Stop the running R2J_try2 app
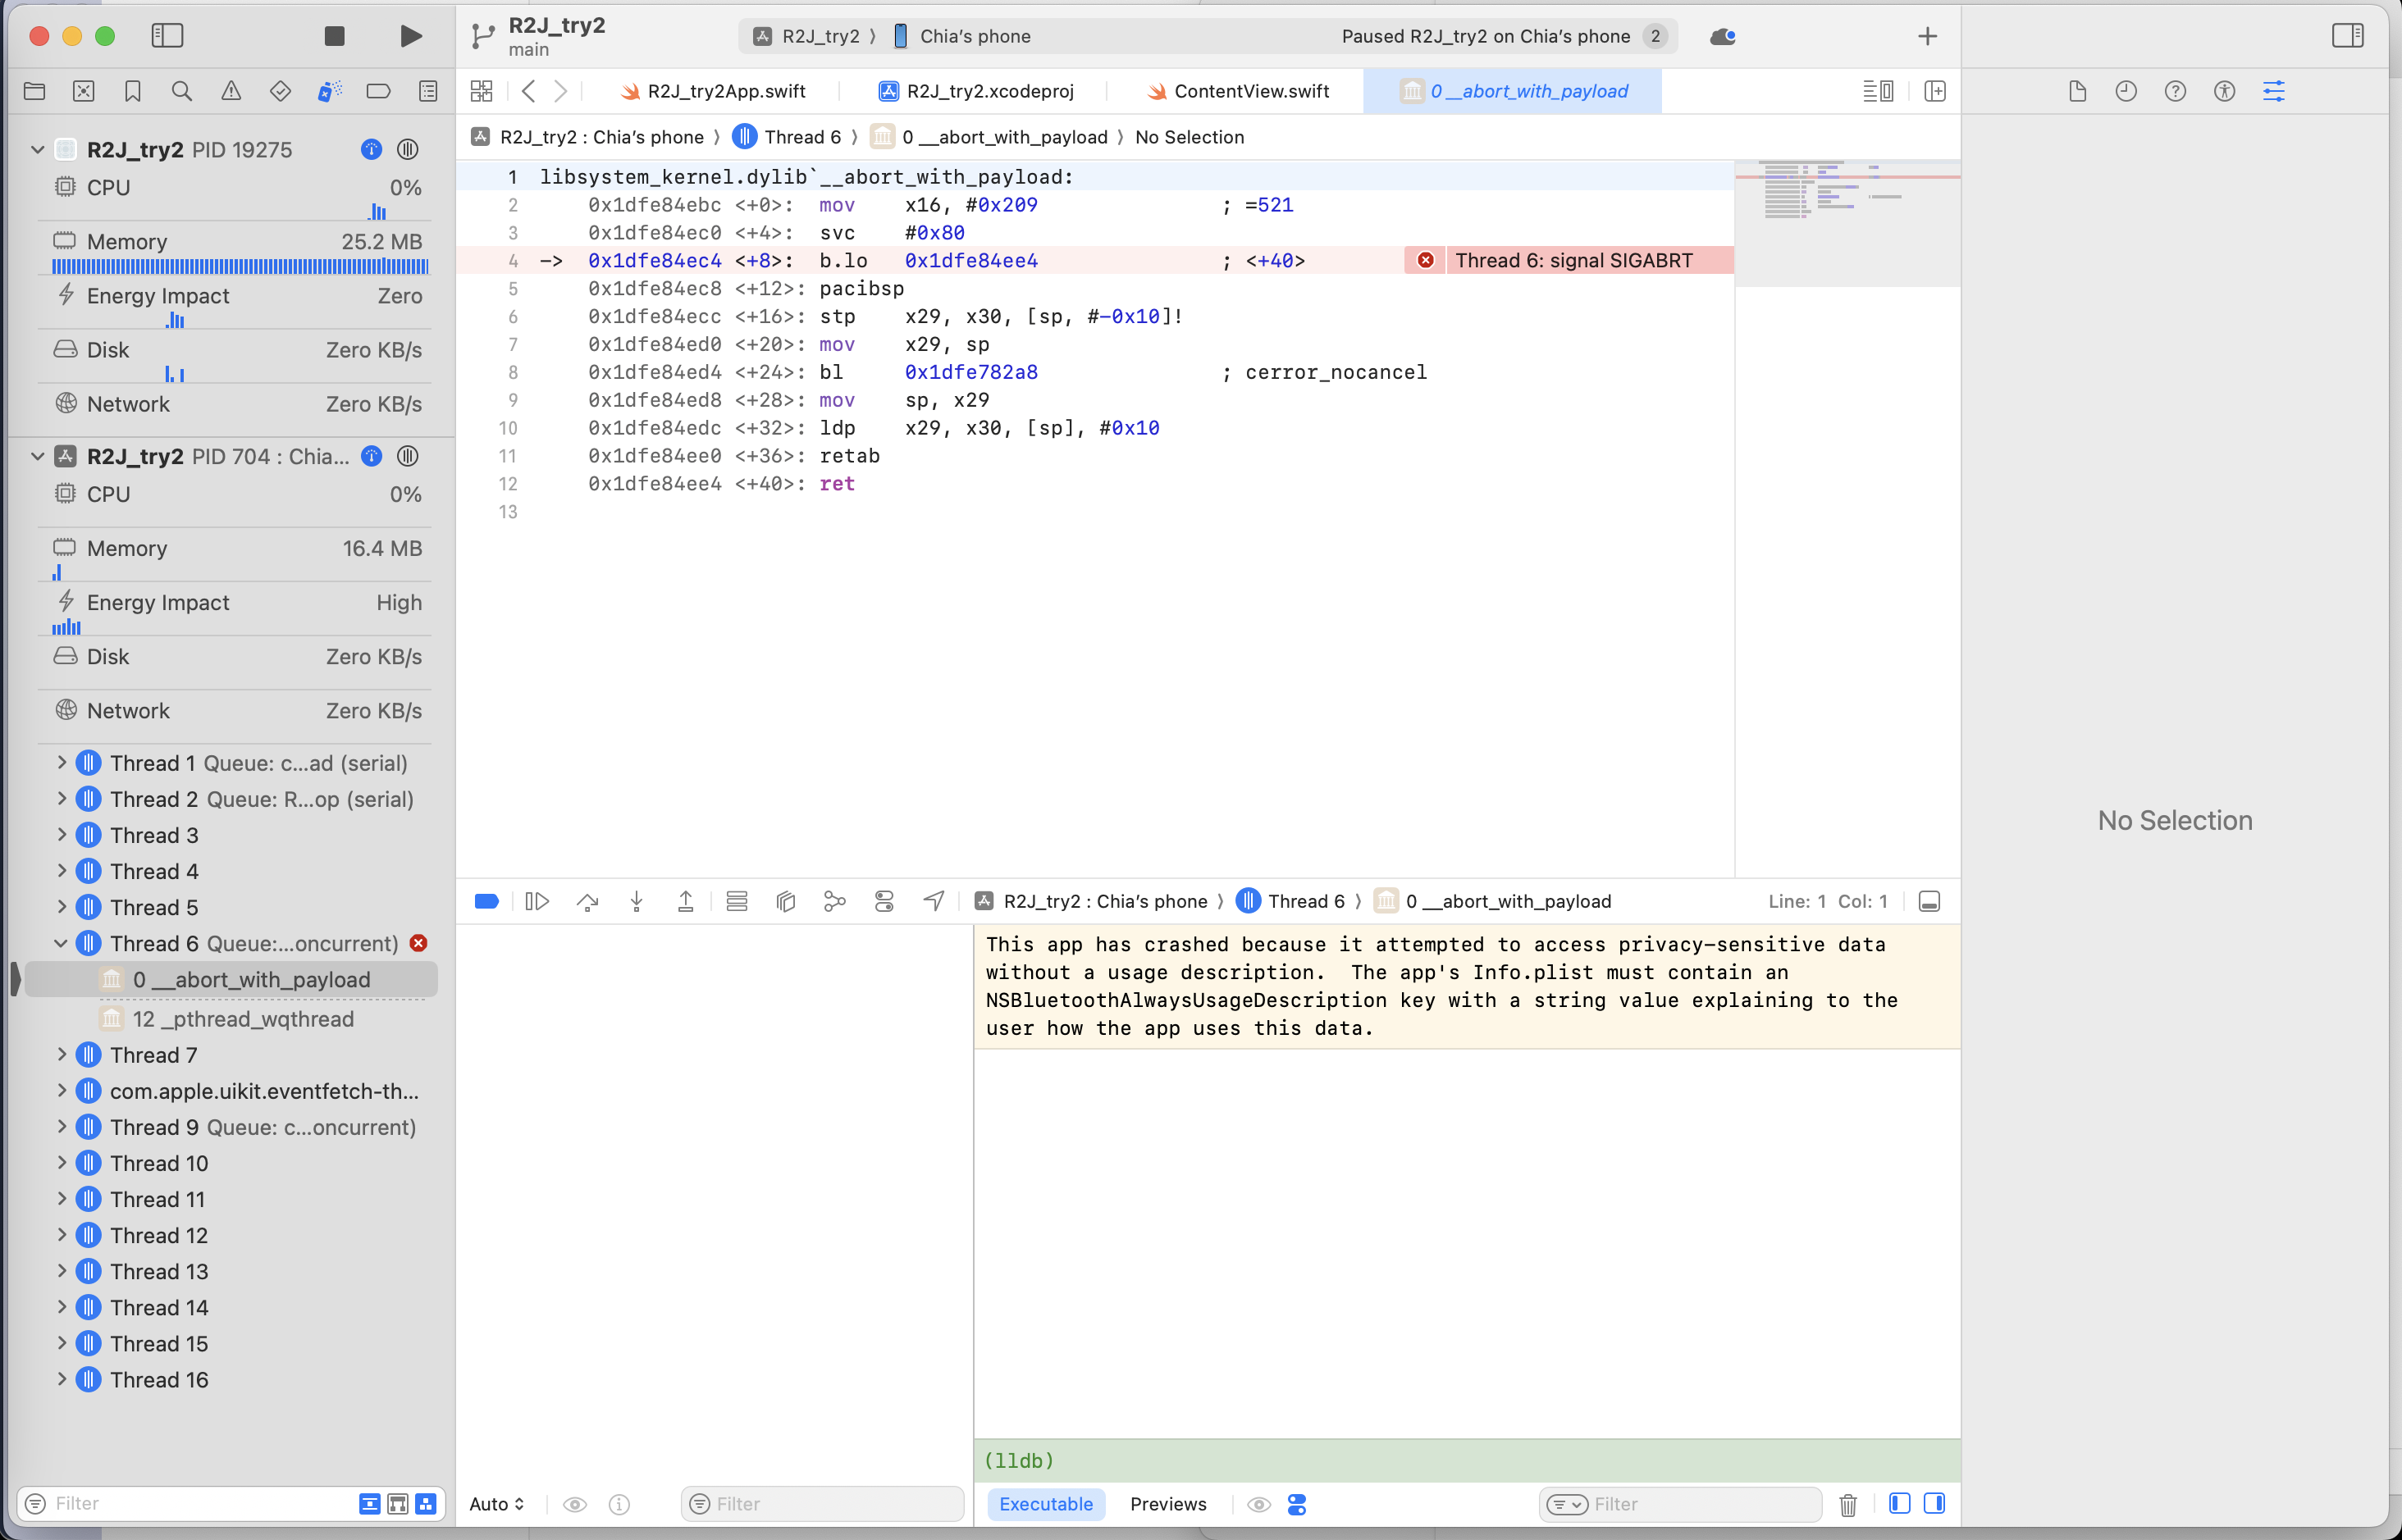Viewport: 2402px width, 1540px height. [x=334, y=36]
